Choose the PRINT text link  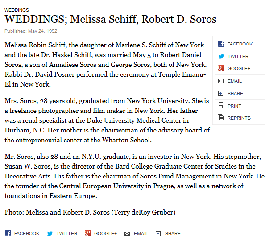point(234,106)
